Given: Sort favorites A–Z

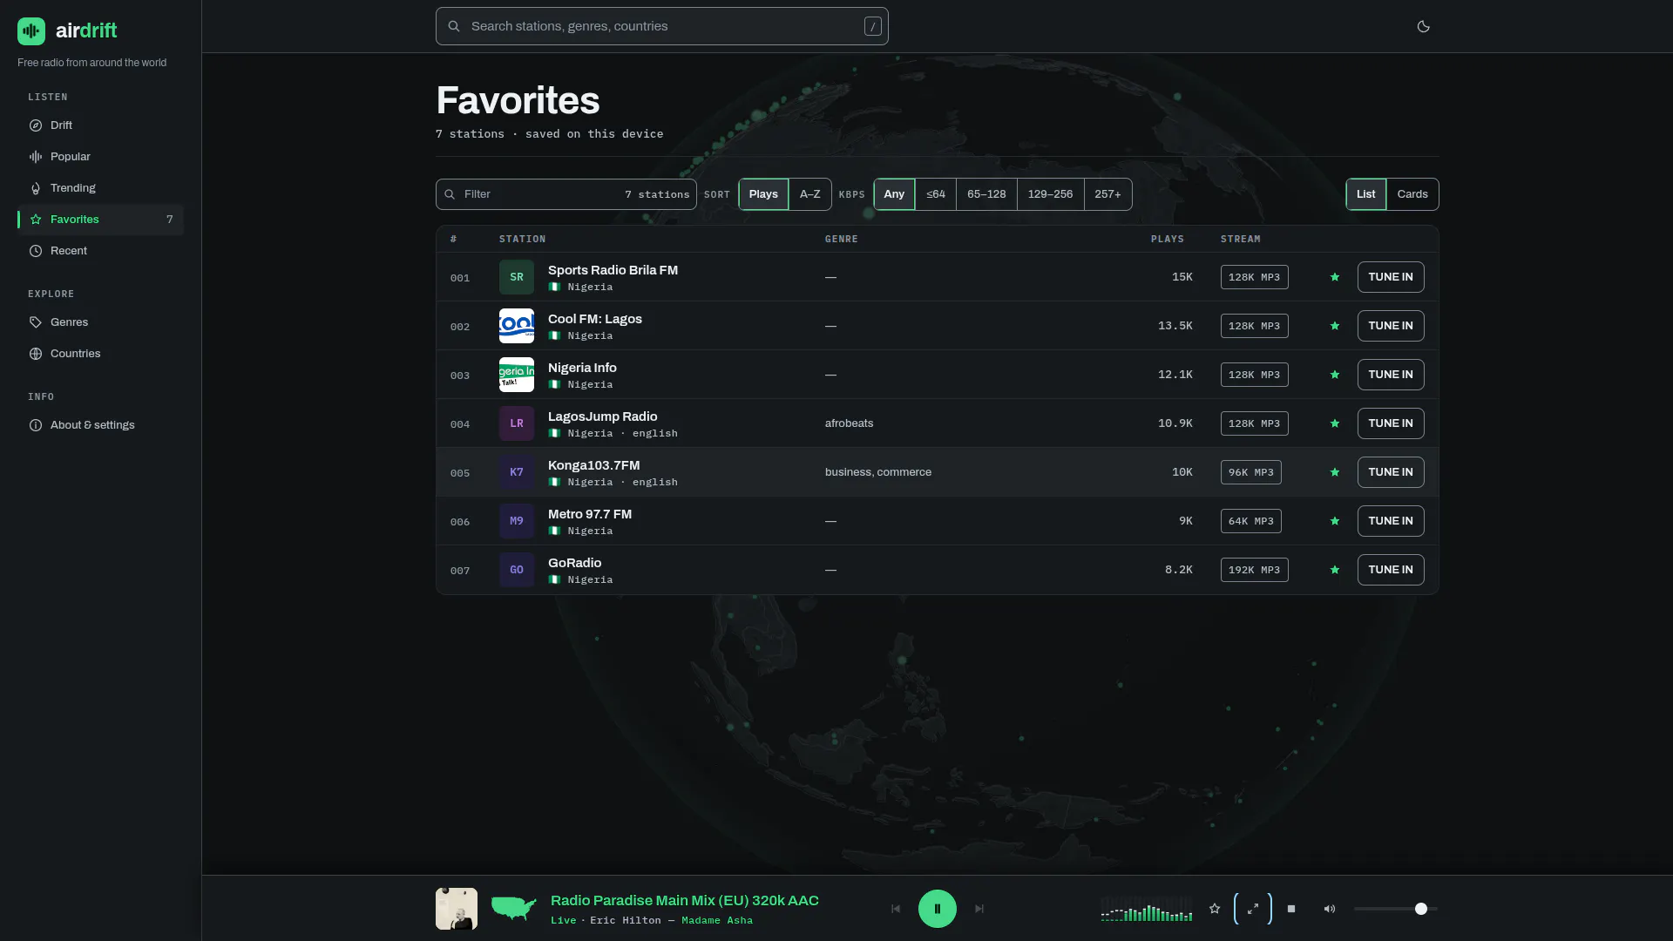Looking at the screenshot, I should pyautogui.click(x=809, y=194).
